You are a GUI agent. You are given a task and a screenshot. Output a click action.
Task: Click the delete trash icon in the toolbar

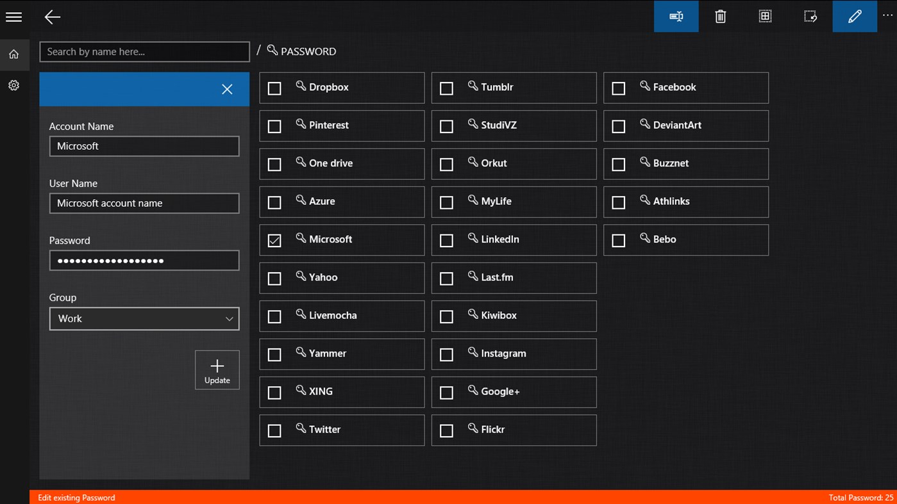pos(720,16)
